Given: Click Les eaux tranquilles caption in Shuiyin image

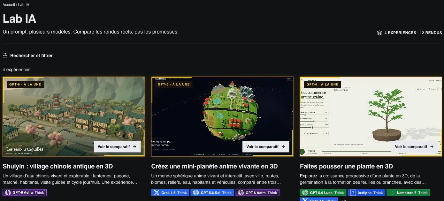Looking at the screenshot, I should [25, 149].
